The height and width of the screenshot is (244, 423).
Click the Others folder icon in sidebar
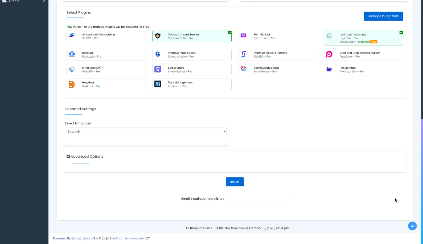point(4,1)
